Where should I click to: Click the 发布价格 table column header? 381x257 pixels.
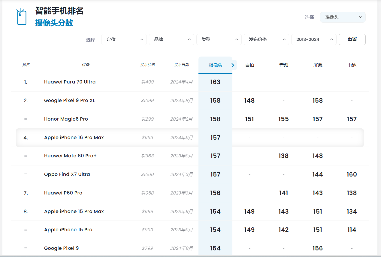(x=147, y=65)
